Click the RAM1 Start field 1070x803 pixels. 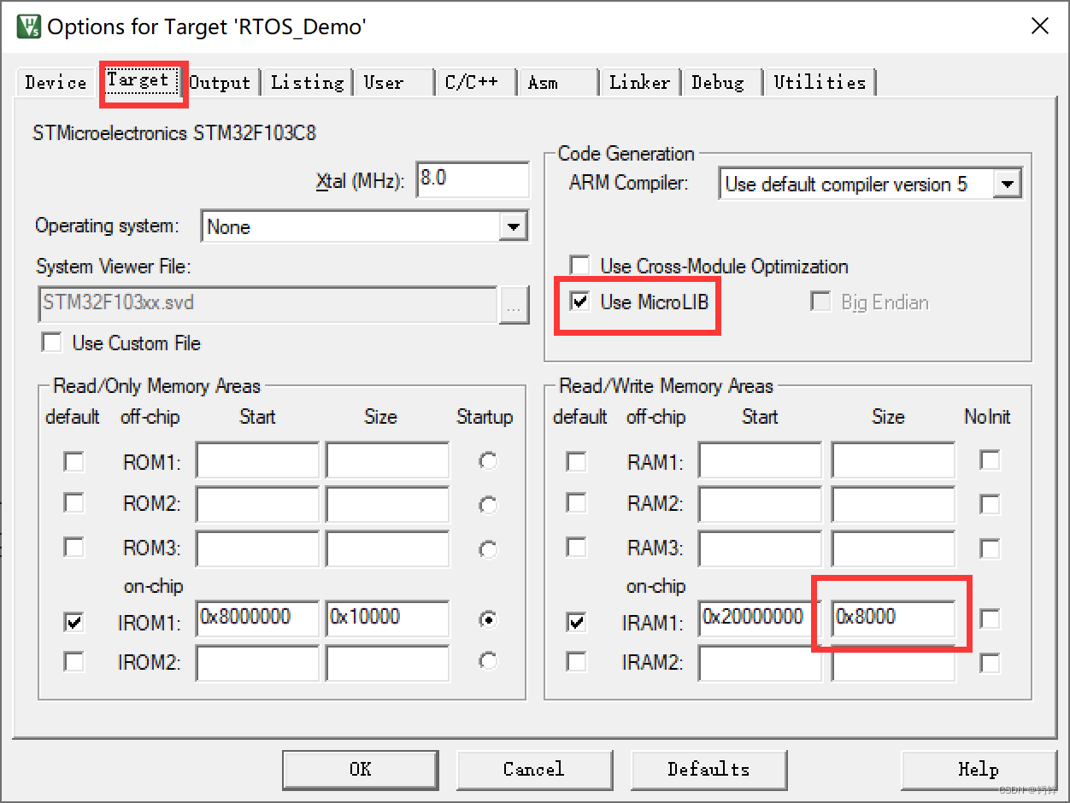[x=760, y=460]
